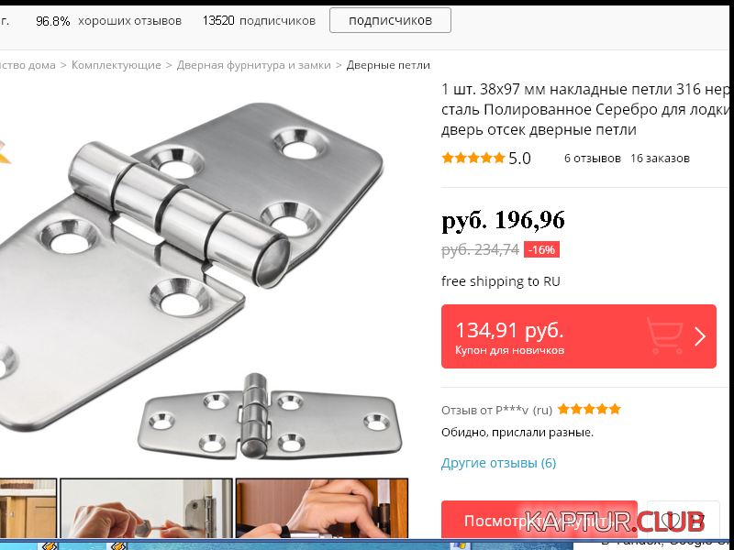Image resolution: width=734 pixels, height=550 pixels.
Task: Click the shopping cart icon on coupon banner
Action: pos(664,335)
